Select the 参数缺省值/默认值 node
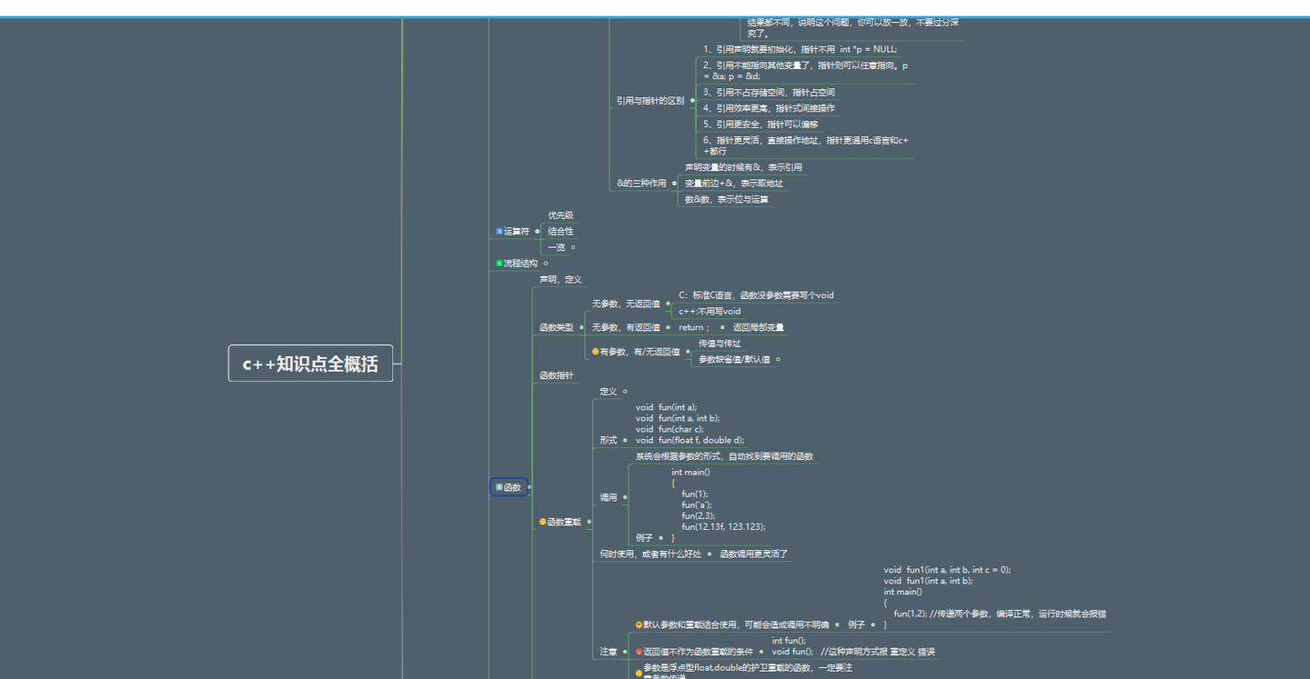Viewport: 1310px width, 679px height. [734, 360]
